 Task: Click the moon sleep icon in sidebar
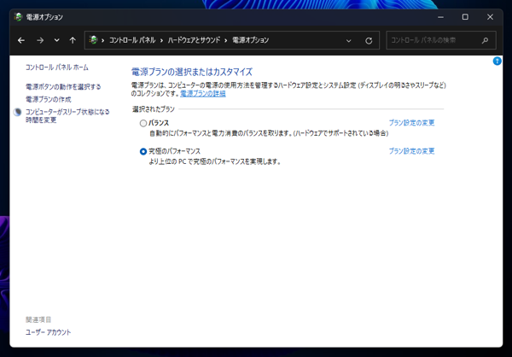pos(17,112)
